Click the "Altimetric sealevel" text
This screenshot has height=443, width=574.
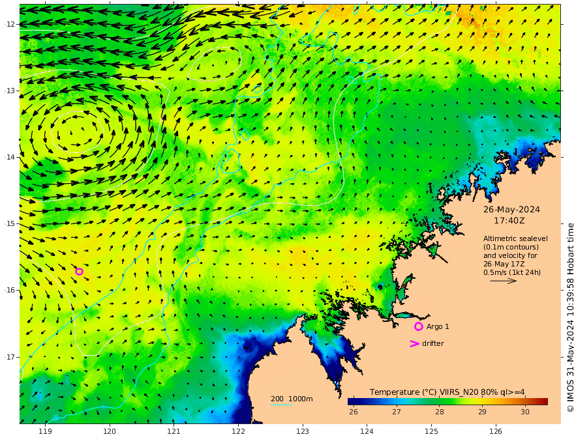click(515, 238)
